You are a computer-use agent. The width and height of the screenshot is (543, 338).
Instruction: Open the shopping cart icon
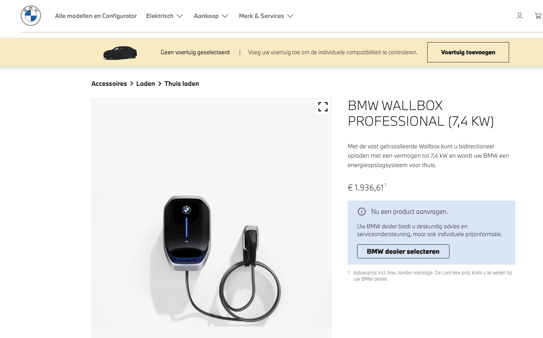tap(538, 16)
